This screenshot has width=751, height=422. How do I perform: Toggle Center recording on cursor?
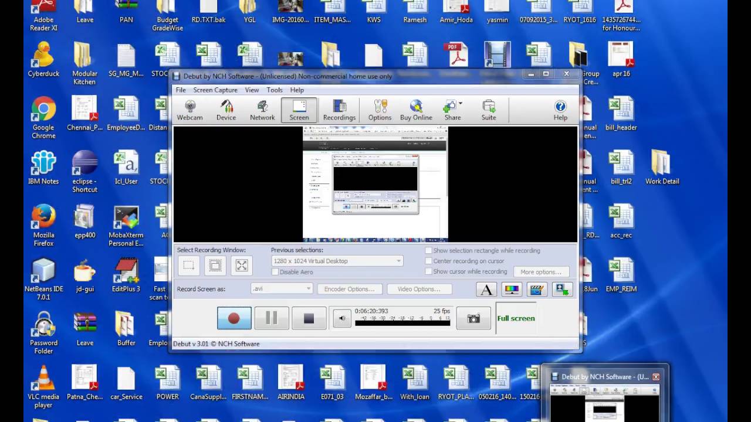[x=428, y=261]
